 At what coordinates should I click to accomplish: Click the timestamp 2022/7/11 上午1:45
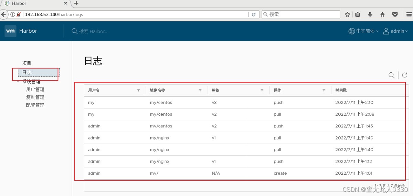pos(354,126)
